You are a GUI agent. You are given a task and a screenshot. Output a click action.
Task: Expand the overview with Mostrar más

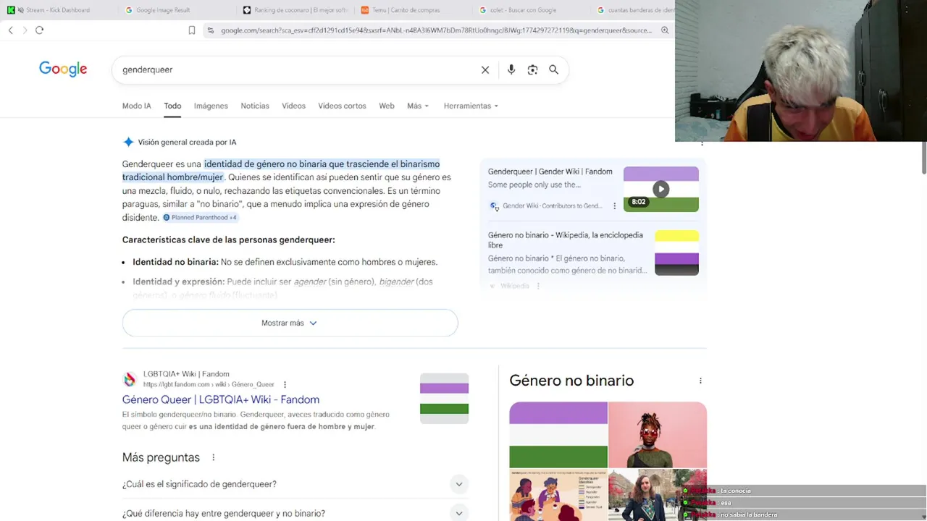click(290, 323)
